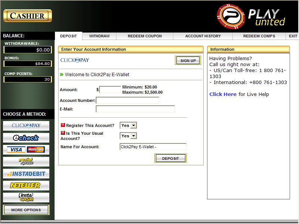This screenshot has width=299, height=224.
Task: Click into the Account Number field
Action: pyautogui.click(x=127, y=100)
